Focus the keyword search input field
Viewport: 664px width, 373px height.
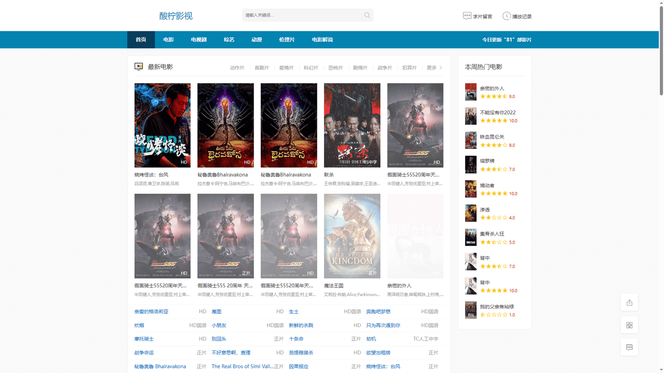(x=308, y=15)
